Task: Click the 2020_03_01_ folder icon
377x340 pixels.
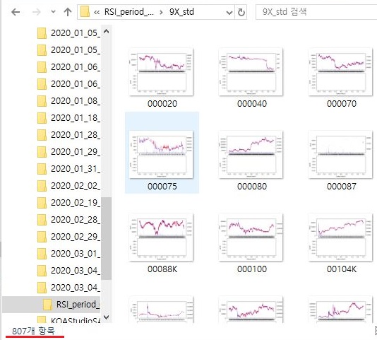Action: pos(42,254)
